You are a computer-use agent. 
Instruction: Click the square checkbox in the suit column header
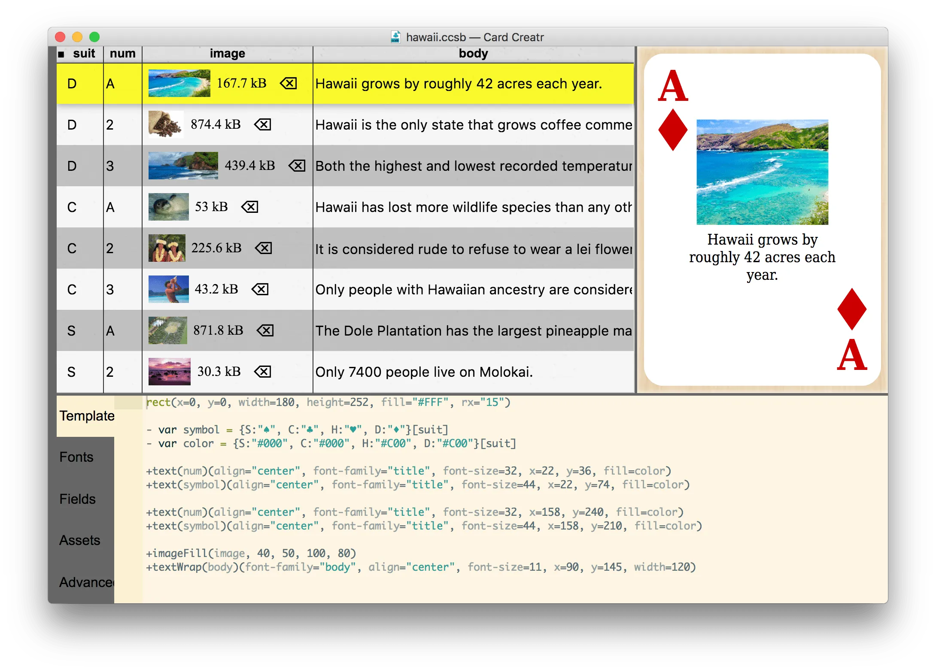click(61, 53)
